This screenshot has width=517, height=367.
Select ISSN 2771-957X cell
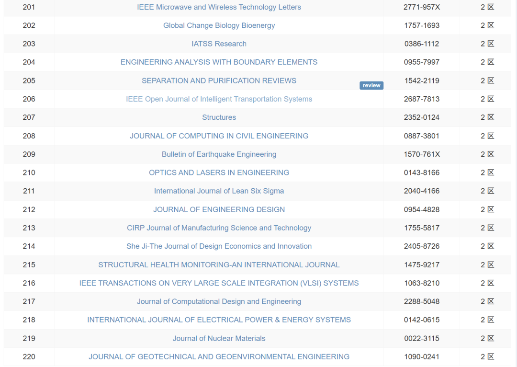[x=422, y=7]
